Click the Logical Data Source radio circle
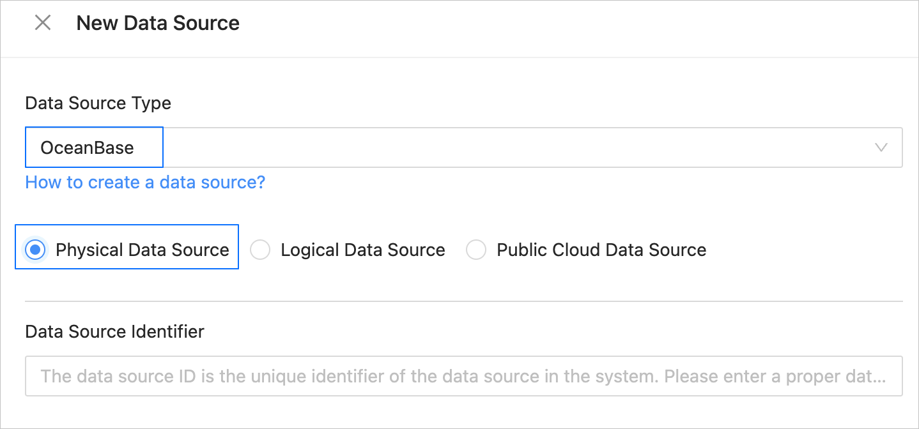 pyautogui.click(x=260, y=250)
